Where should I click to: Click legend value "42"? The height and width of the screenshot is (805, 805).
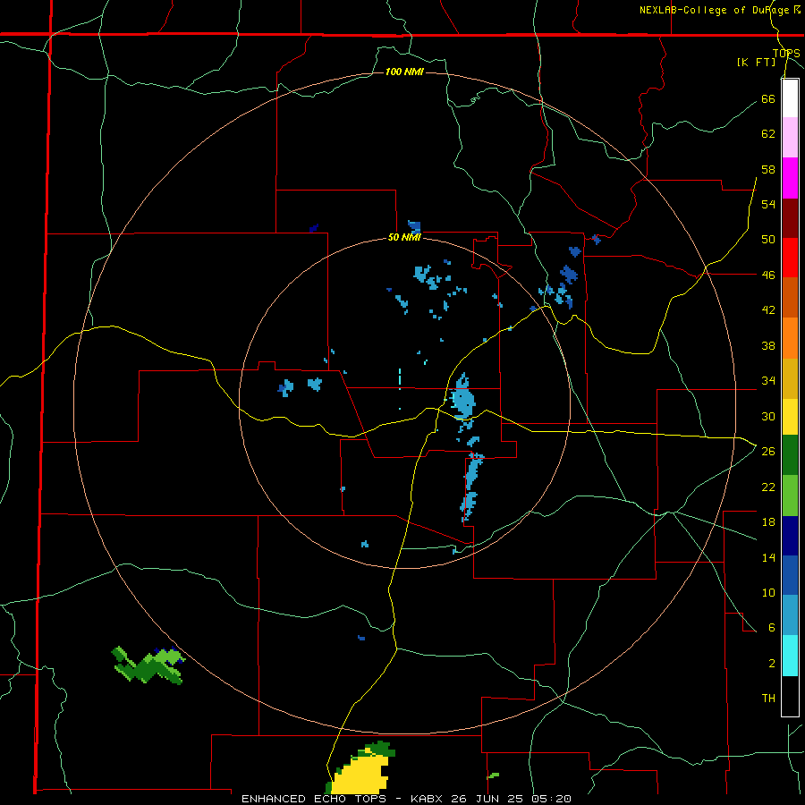(x=768, y=310)
